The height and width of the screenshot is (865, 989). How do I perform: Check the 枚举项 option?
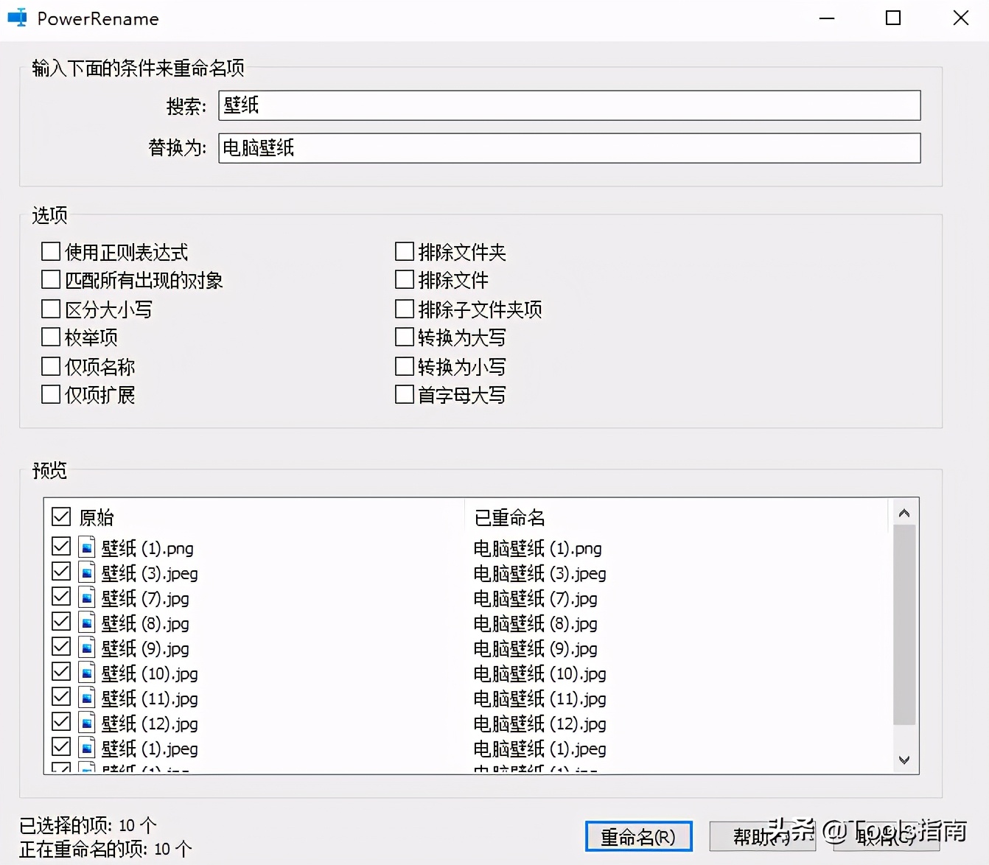(x=51, y=337)
